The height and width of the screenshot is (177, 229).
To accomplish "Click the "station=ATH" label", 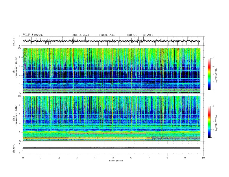I will point(107,35).
